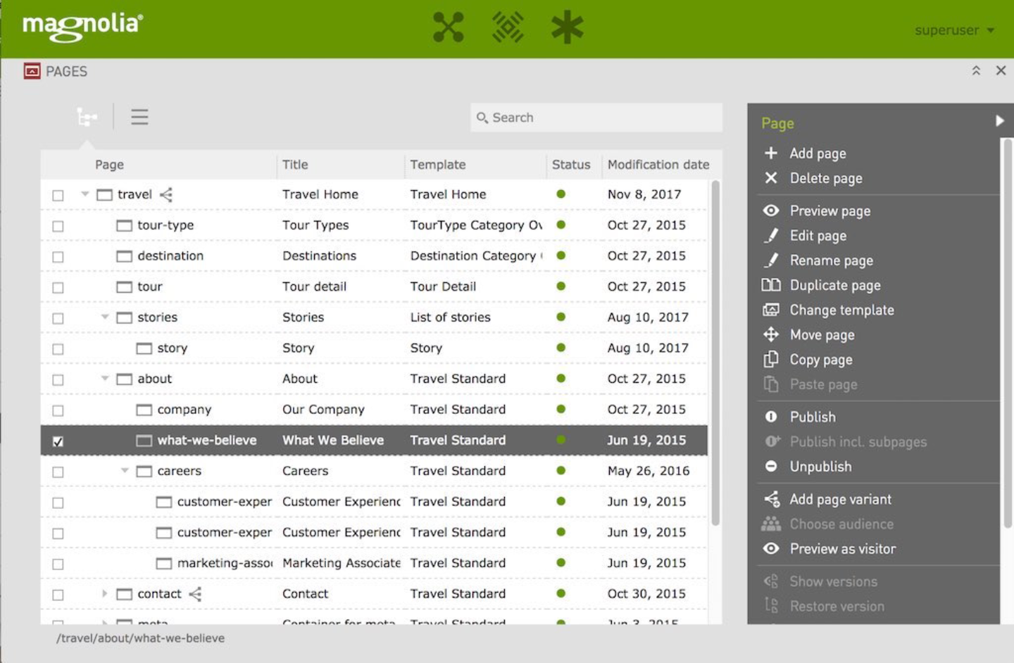Select the Edit page pencil icon
Screen dimensions: 1014x663
tap(772, 236)
